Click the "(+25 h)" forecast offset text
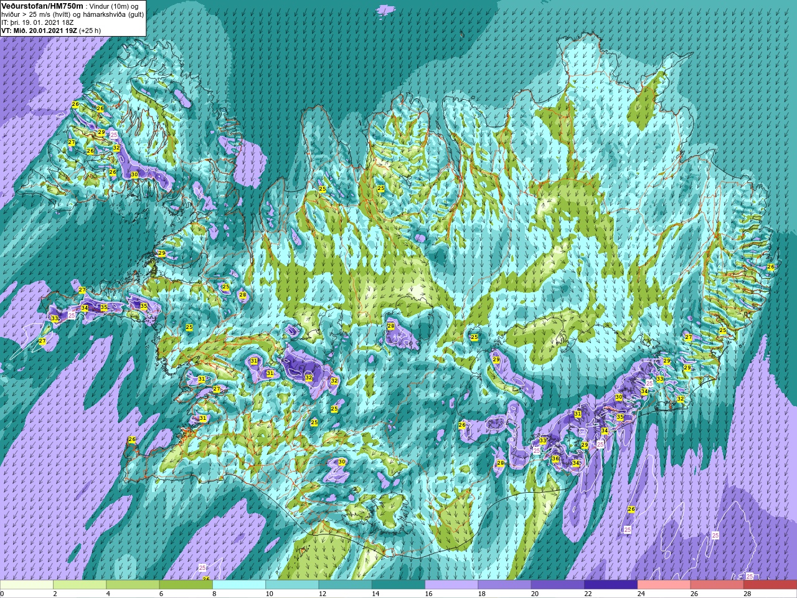This screenshot has width=797, height=598. pyautogui.click(x=90, y=30)
